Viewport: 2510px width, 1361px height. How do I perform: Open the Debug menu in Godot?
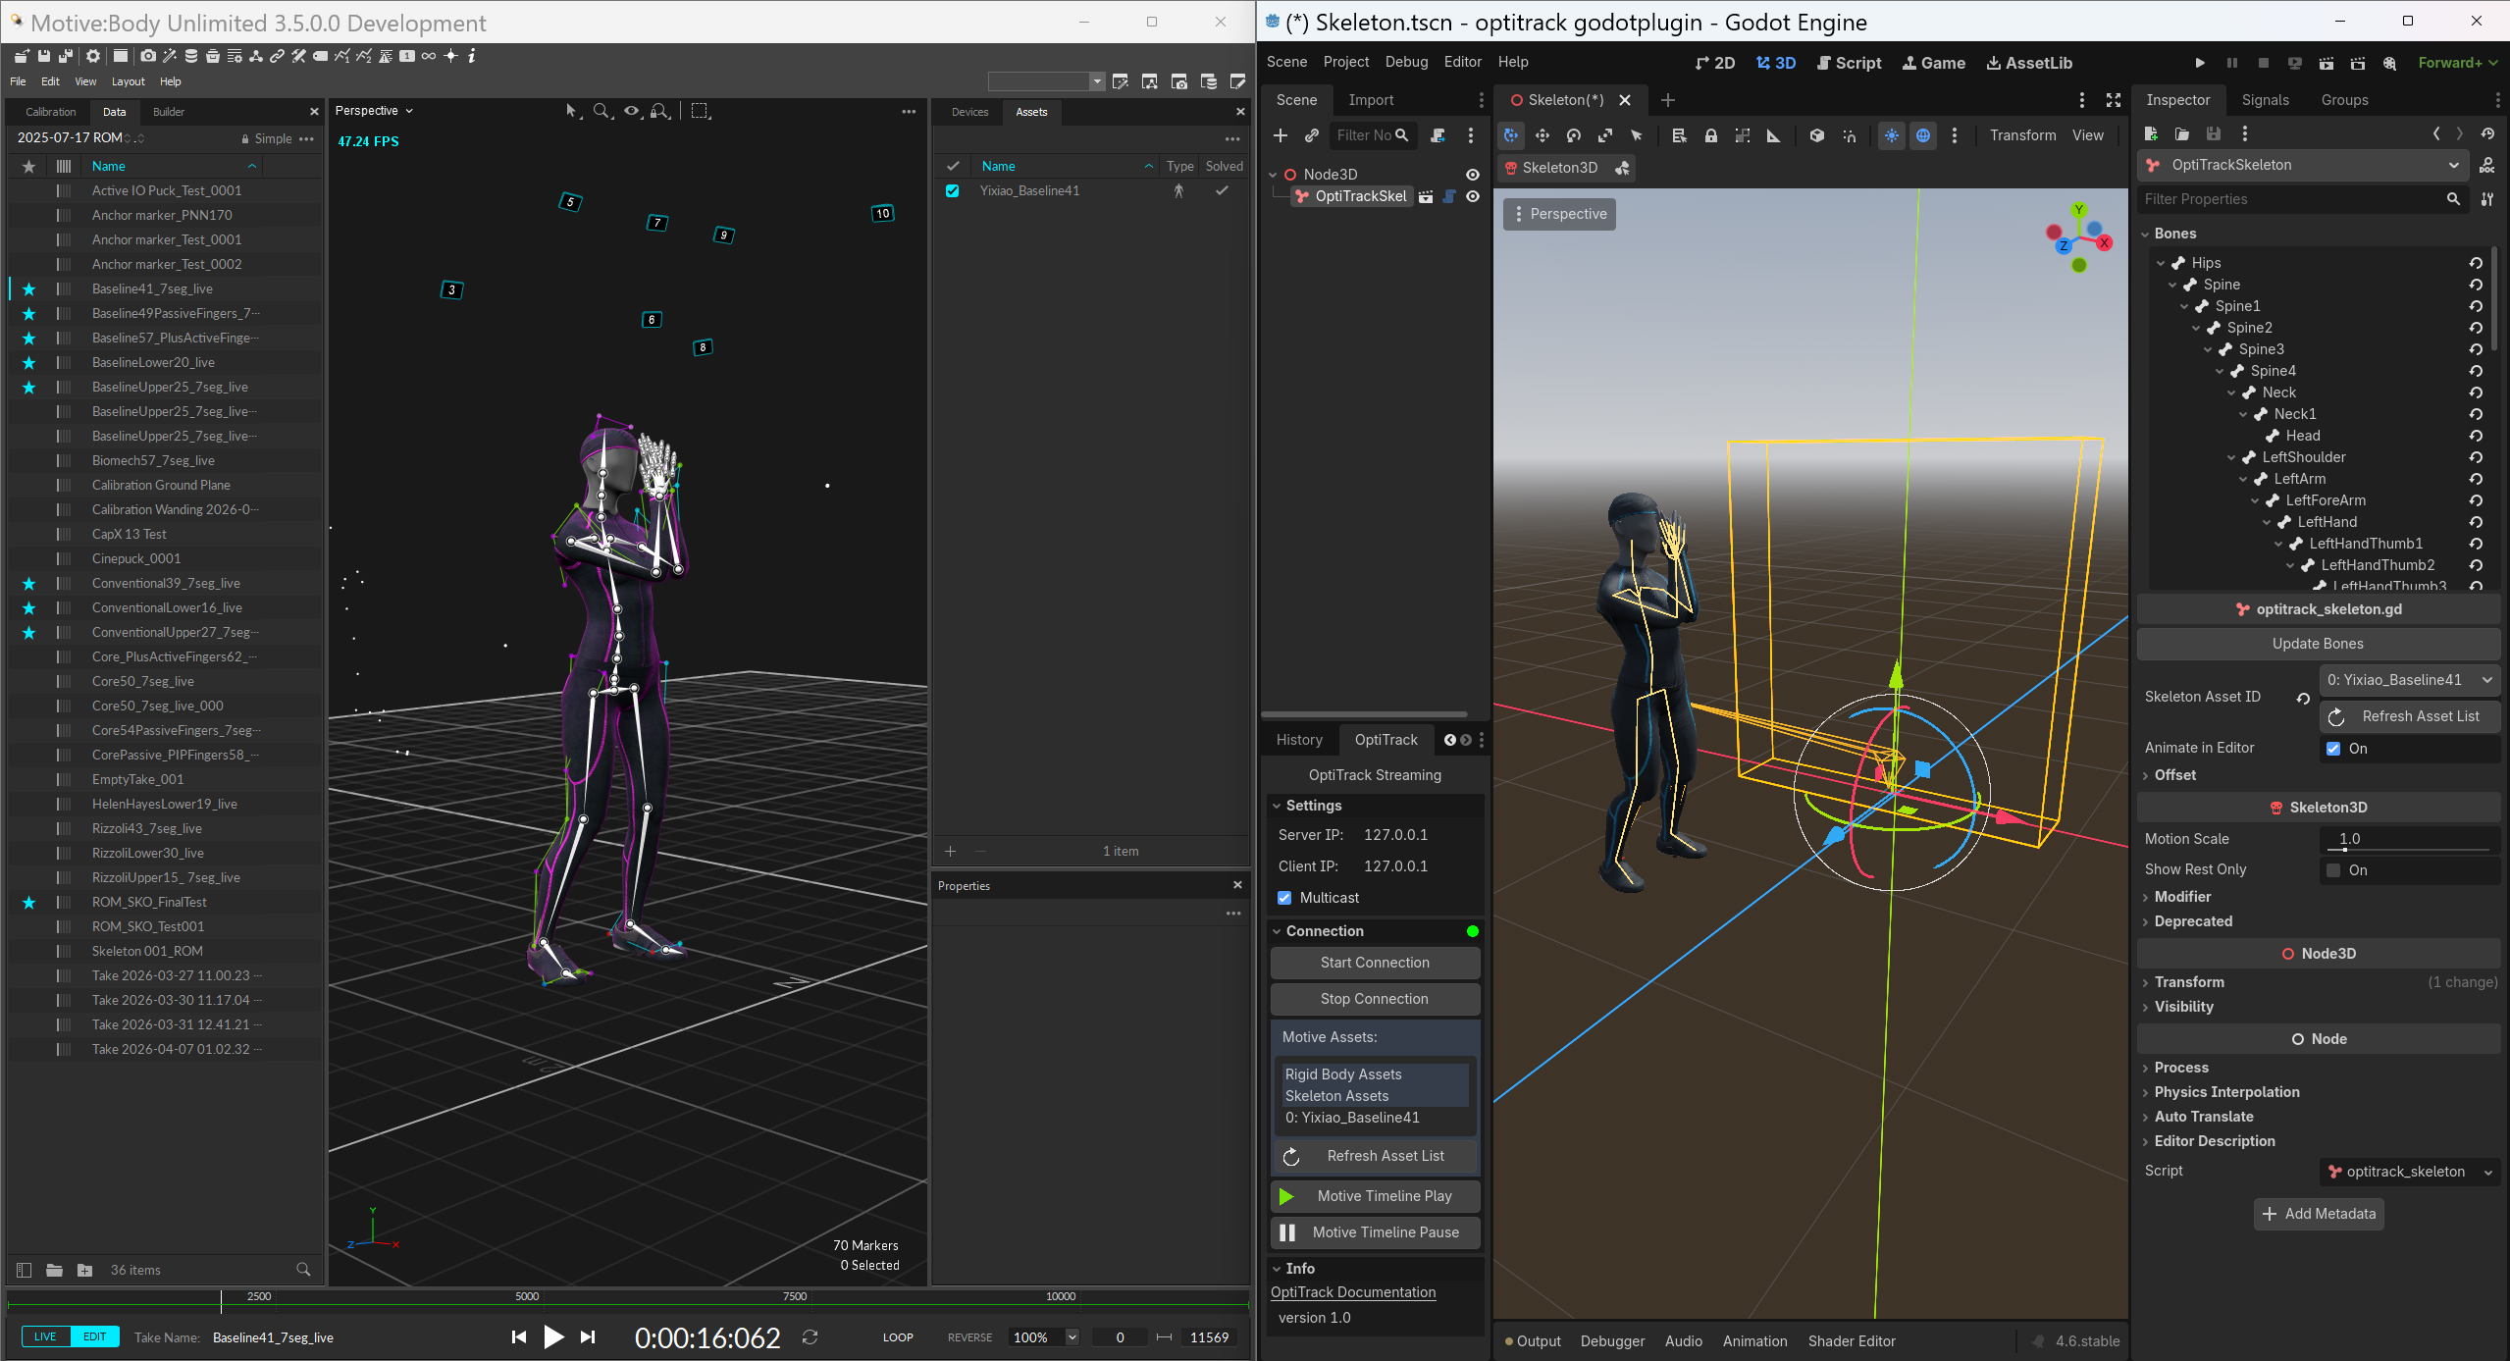point(1405,61)
